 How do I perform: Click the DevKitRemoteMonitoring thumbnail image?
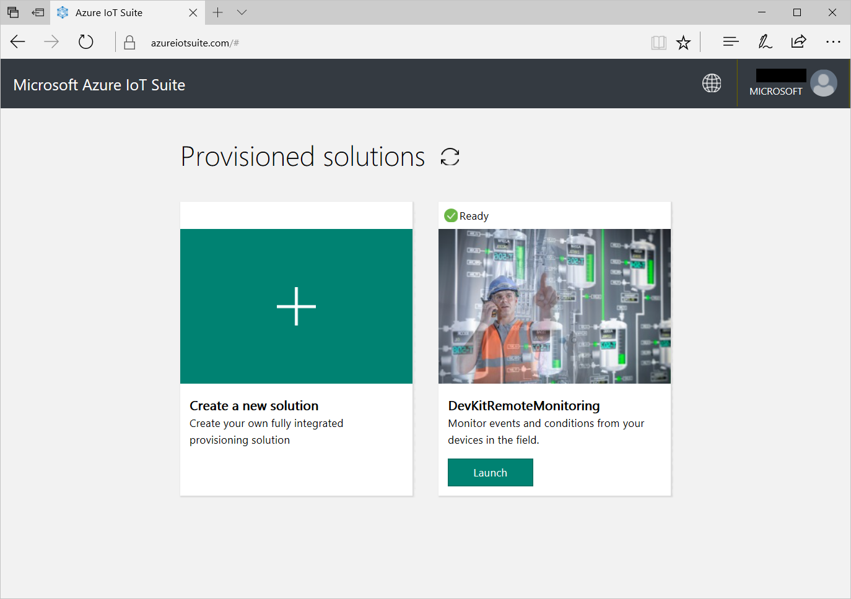[554, 306]
